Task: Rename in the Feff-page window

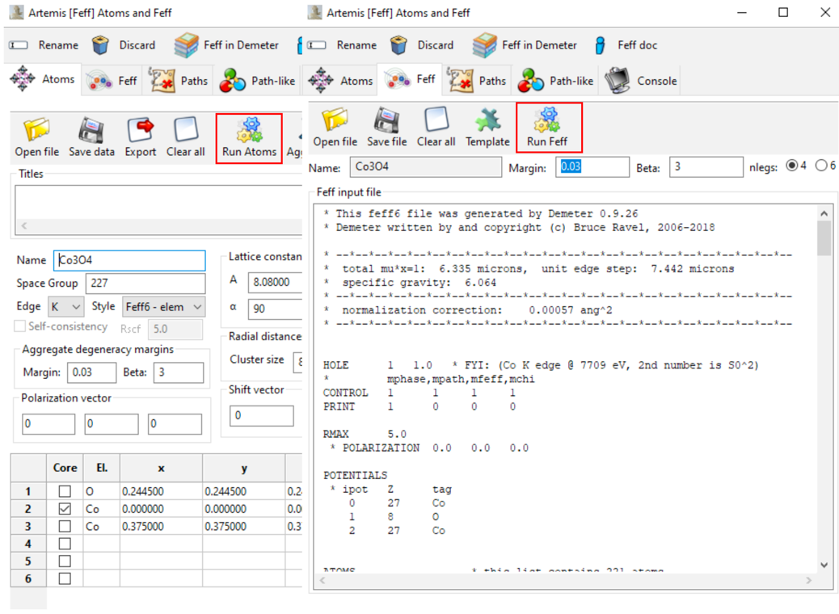Action: click(342, 45)
